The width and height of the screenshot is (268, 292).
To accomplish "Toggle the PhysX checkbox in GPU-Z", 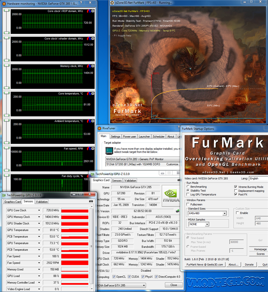I will coord(143,277).
